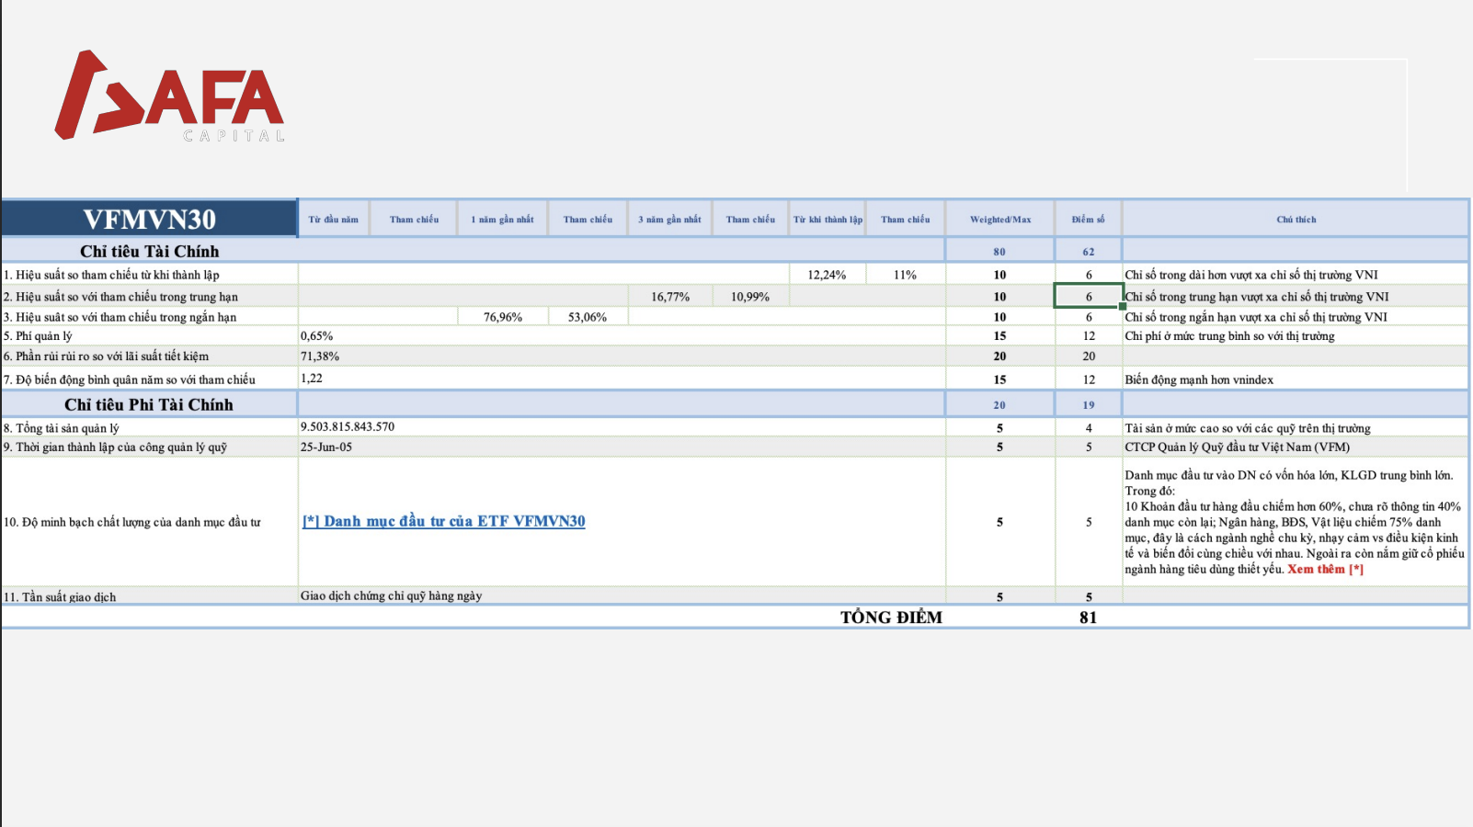Click the 'Chú thích' column header
This screenshot has width=1473, height=827.
(1296, 220)
